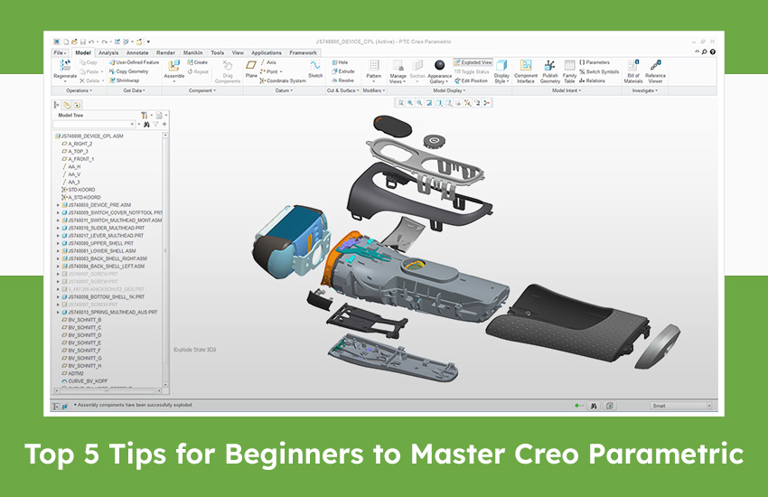This screenshot has width=768, height=497.
Task: Click the Regenerate icon
Action: click(x=65, y=66)
